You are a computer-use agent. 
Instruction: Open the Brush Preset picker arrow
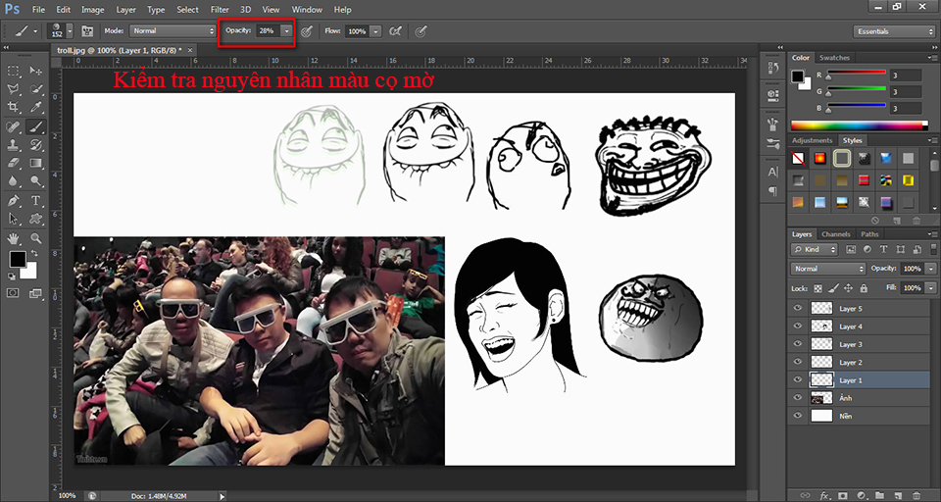tap(71, 31)
